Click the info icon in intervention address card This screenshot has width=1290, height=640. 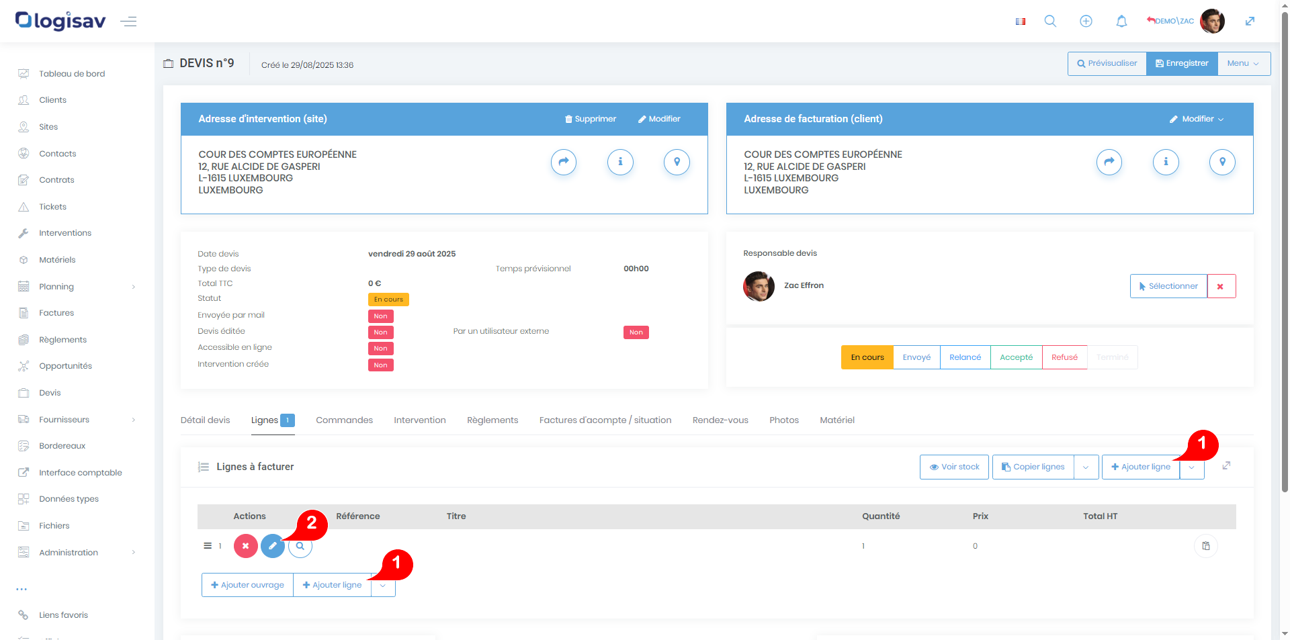[620, 162]
